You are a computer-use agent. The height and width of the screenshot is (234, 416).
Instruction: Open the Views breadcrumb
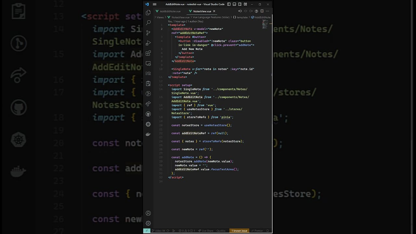[160, 17]
